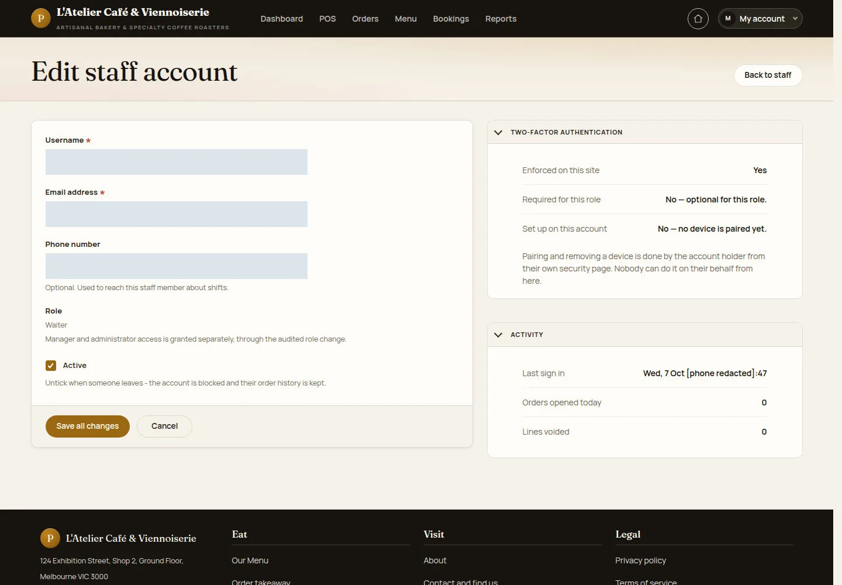The image size is (842, 585).
Task: Focus the Username input field
Action: coord(177,162)
